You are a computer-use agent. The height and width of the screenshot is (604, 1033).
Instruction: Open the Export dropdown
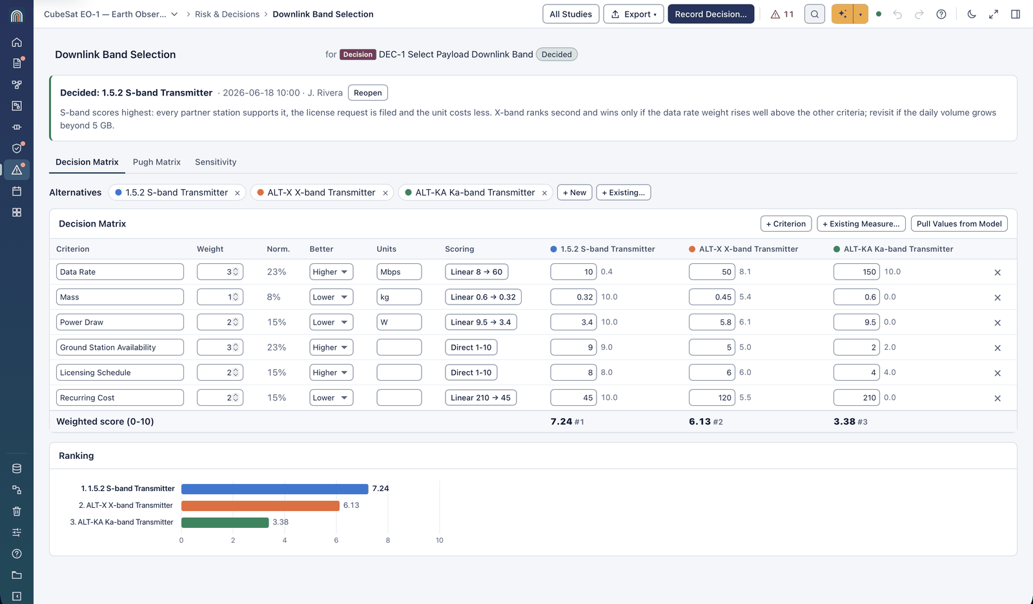click(633, 14)
